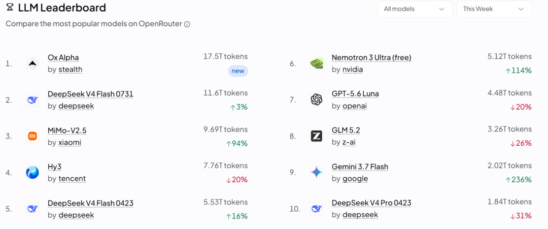
Task: Open the All models dropdown
Action: (x=415, y=9)
